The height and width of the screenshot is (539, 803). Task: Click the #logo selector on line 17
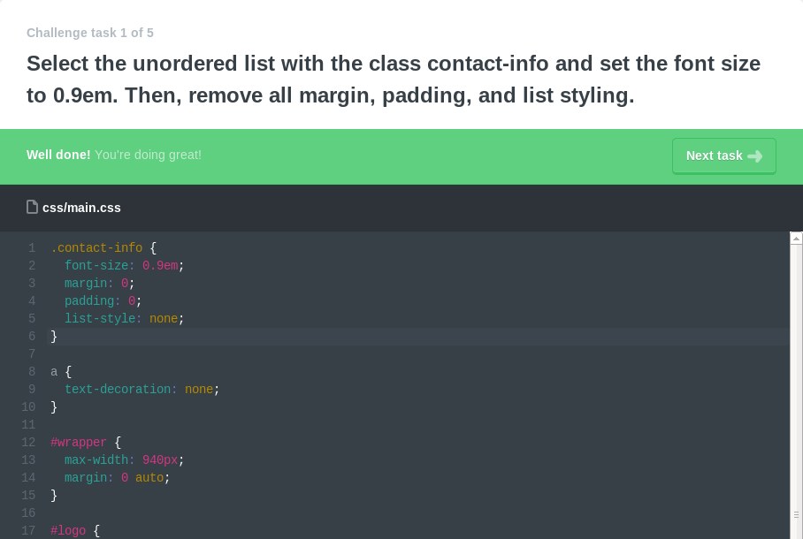click(68, 531)
